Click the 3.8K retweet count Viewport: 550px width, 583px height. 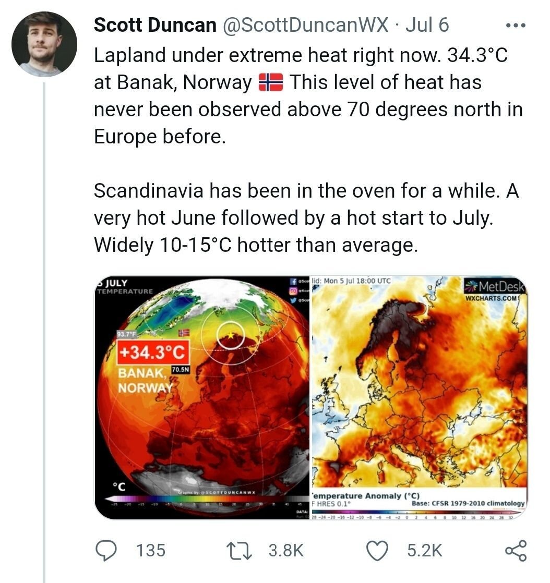285,551
